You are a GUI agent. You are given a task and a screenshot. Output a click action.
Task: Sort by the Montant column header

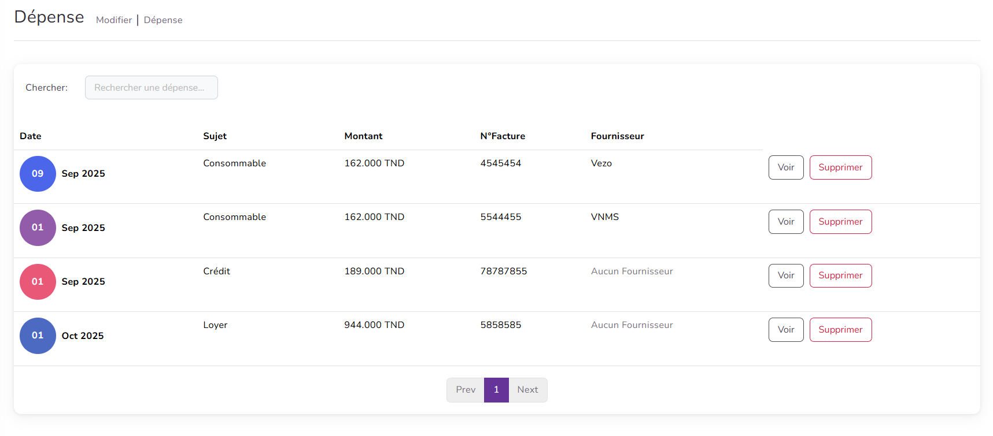363,136
